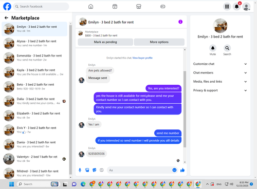Send a thumbs up like

pos(182,170)
